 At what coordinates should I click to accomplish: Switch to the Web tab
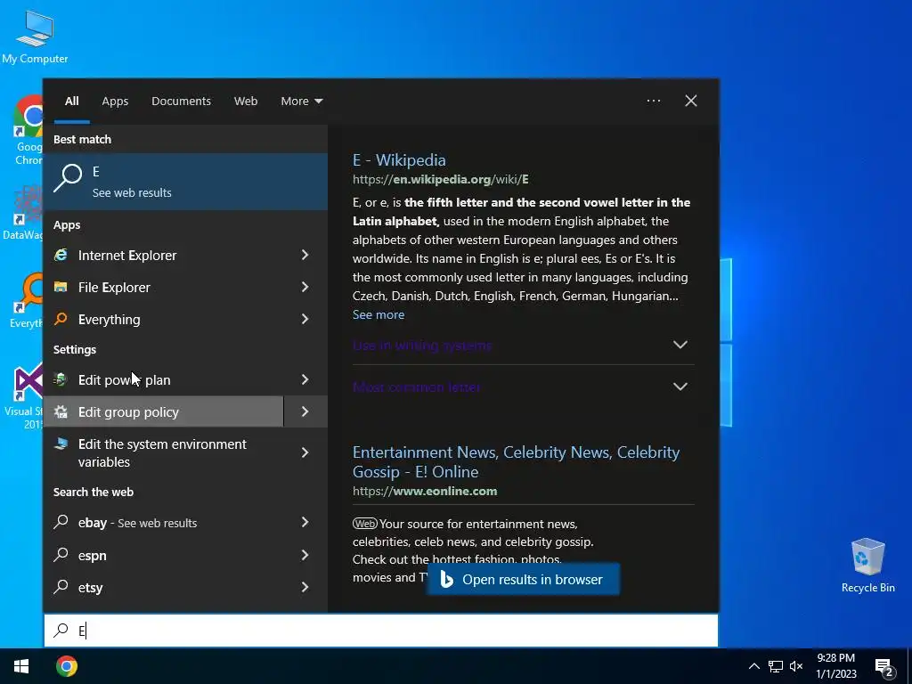[x=246, y=102]
